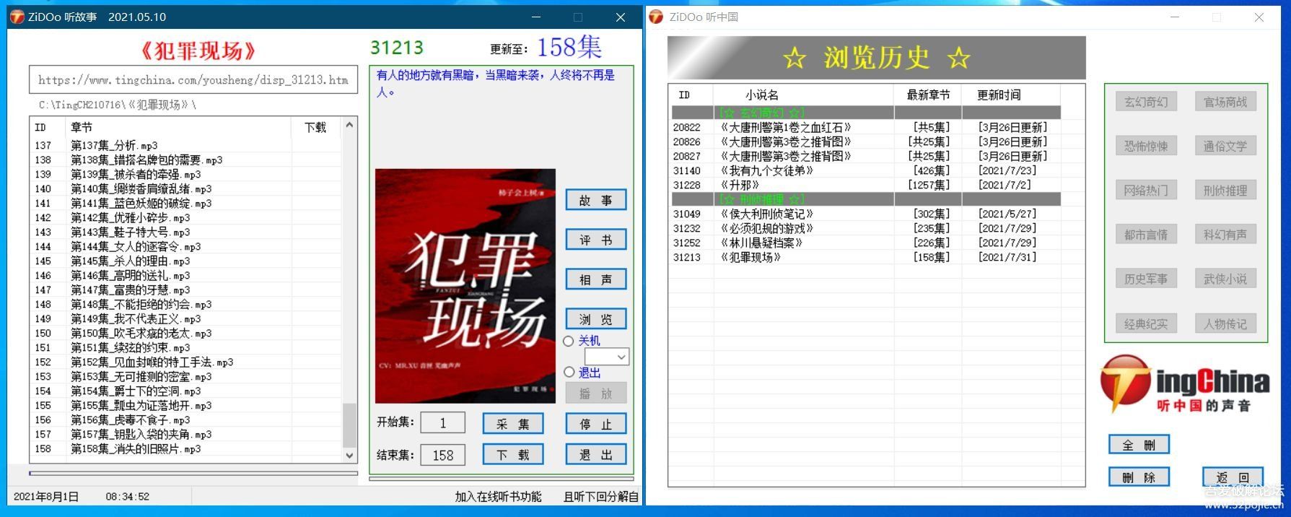This screenshot has height=517, width=1291.
Task: Open the 浏览 history button
Action: [596, 319]
